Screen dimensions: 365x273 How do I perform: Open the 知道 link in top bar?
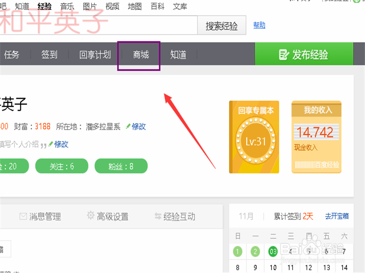(22, 6)
